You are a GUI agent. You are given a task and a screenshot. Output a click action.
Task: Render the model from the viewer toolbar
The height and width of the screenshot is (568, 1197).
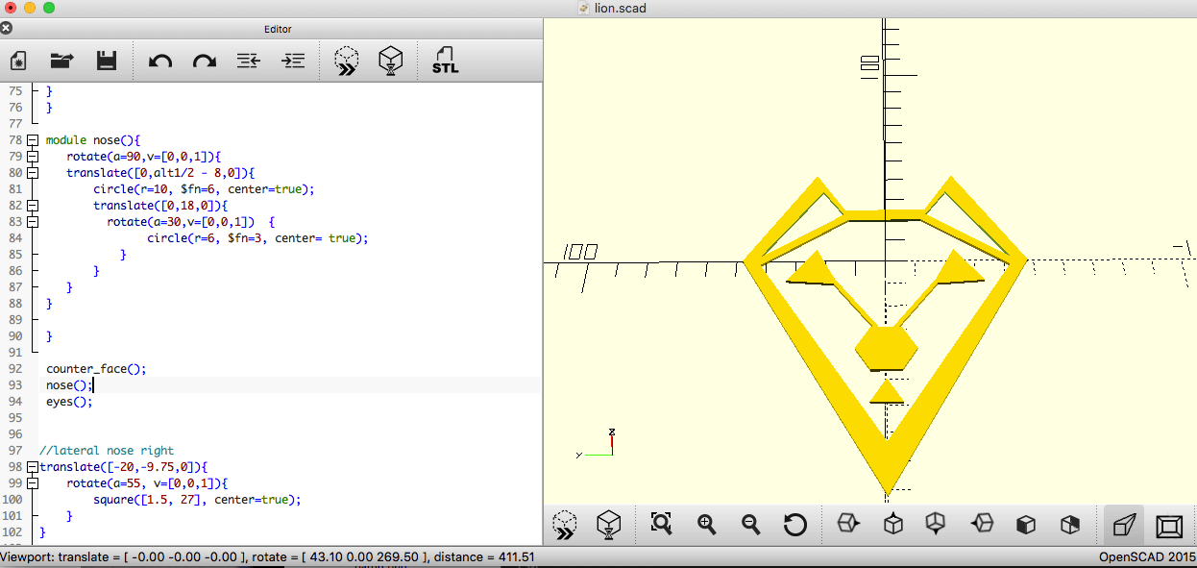point(609,525)
